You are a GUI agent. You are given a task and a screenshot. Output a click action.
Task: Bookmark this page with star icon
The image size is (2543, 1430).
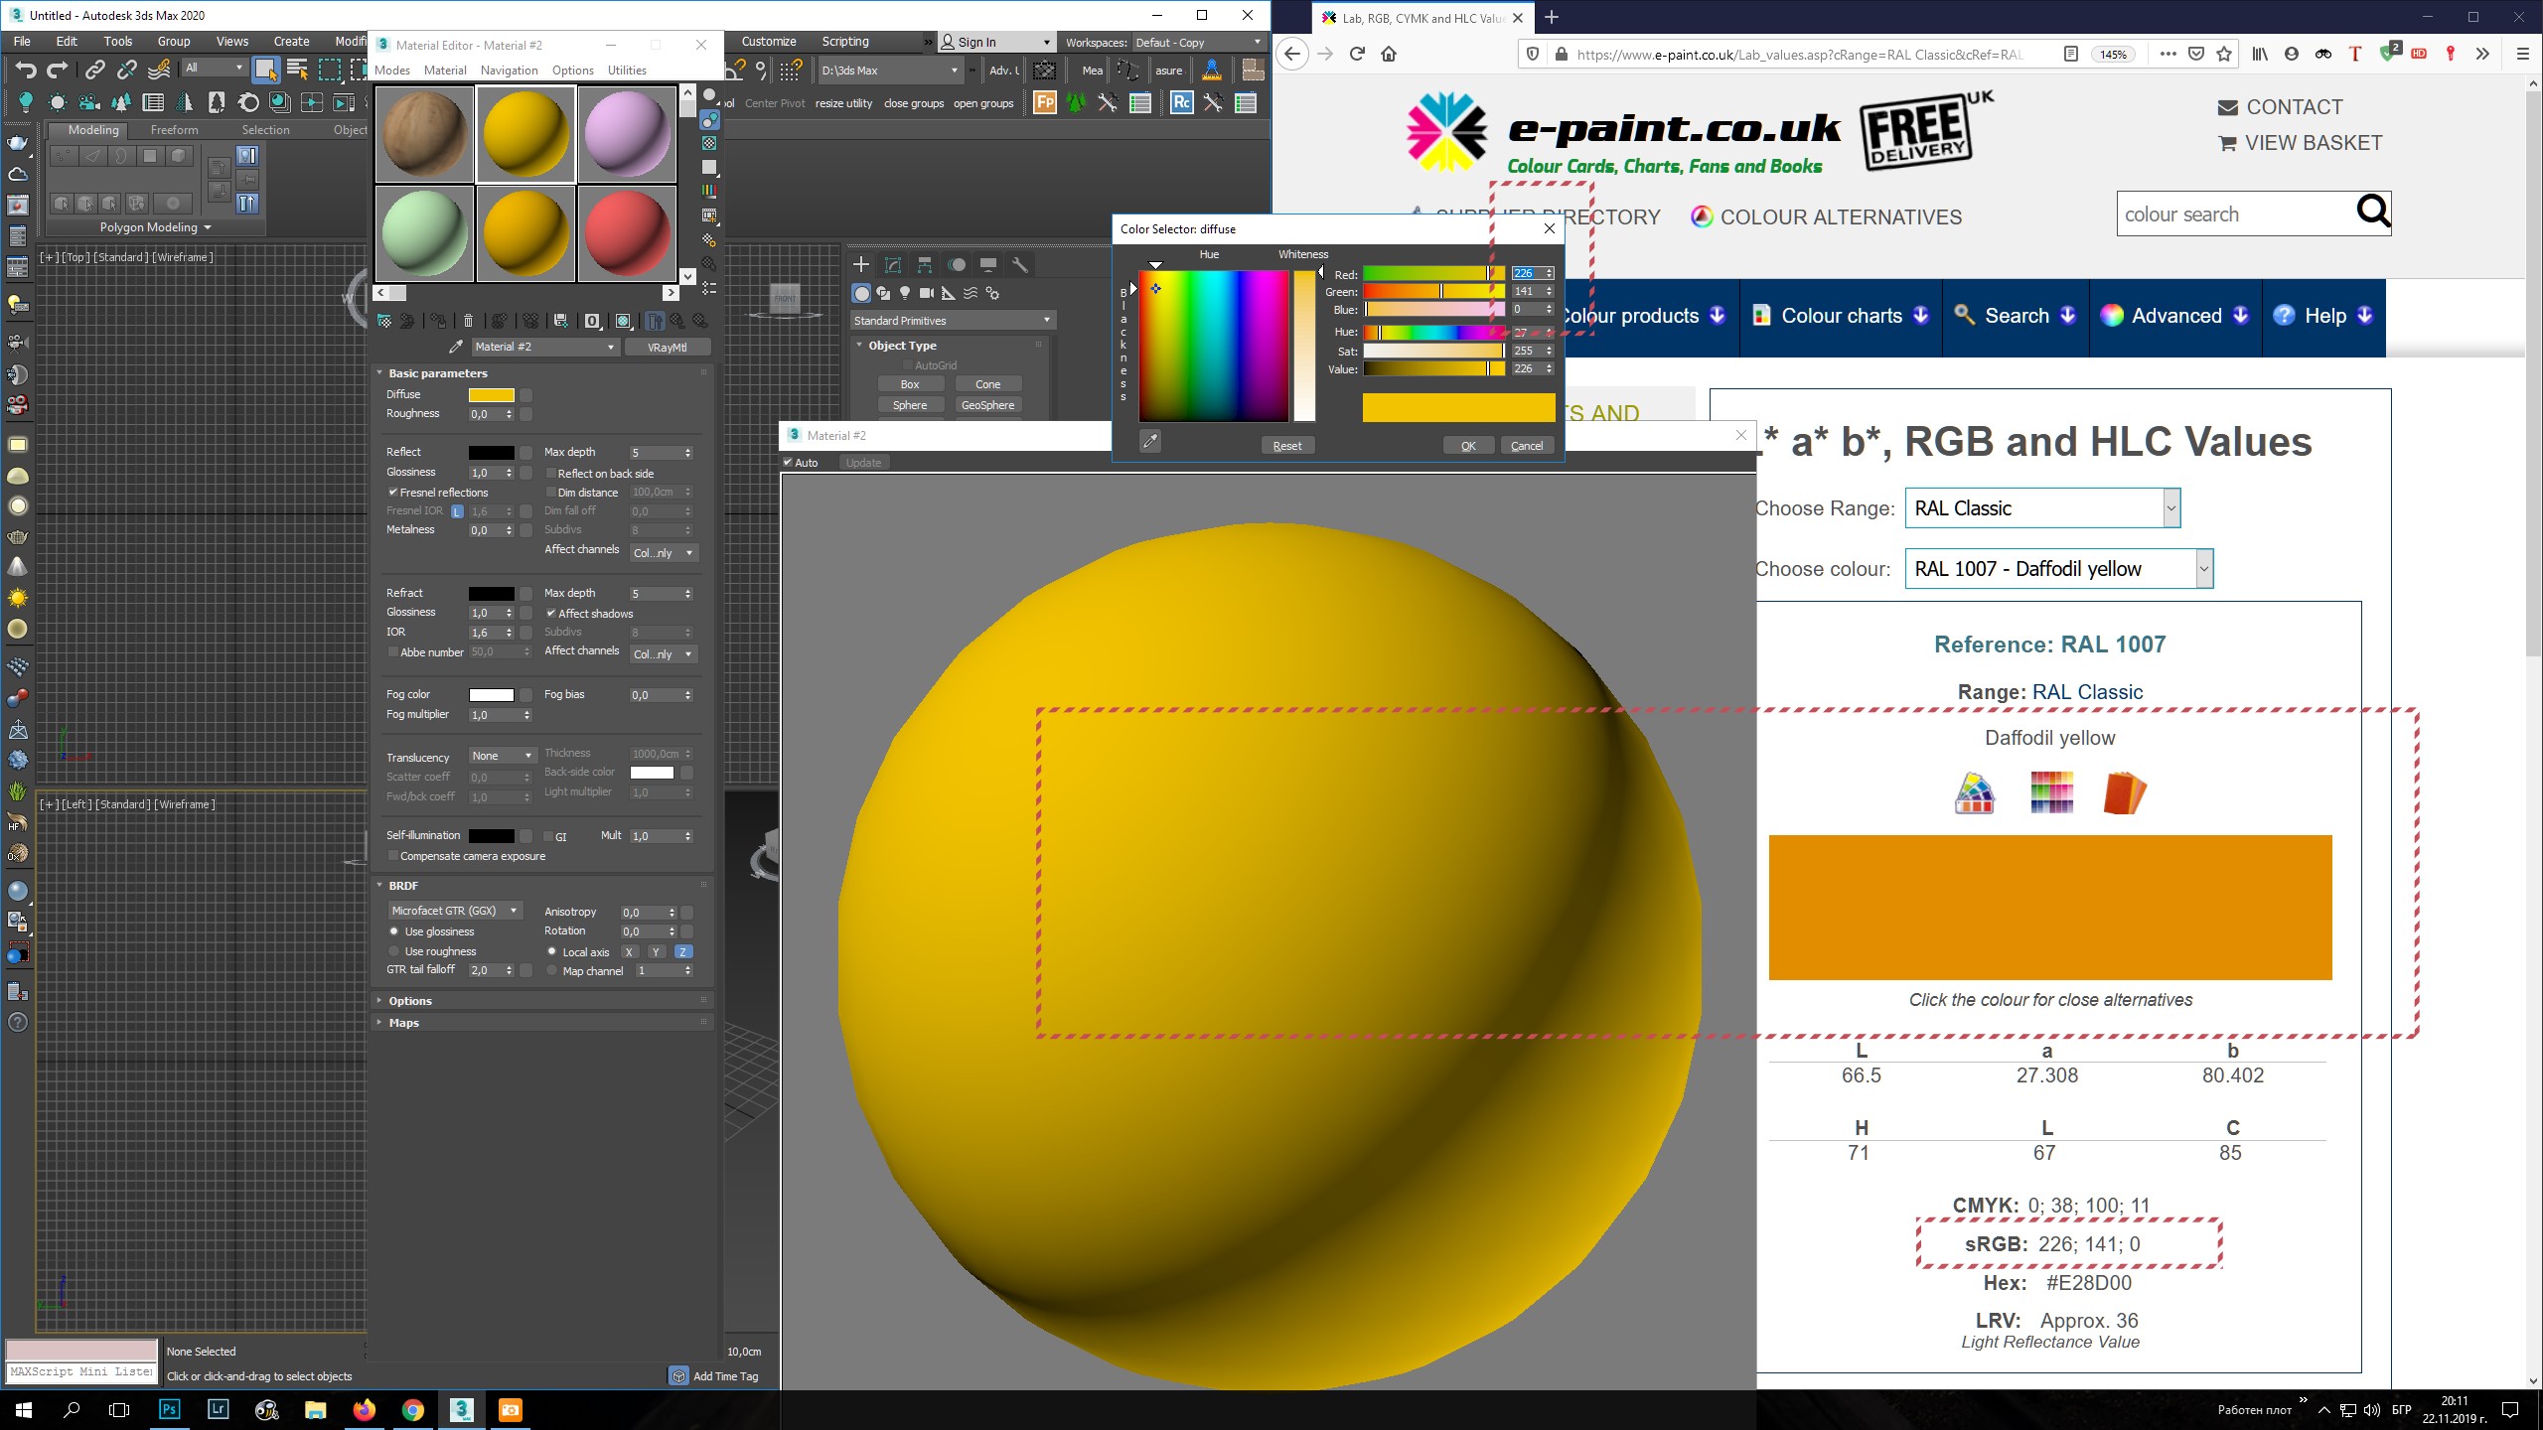point(2224,54)
